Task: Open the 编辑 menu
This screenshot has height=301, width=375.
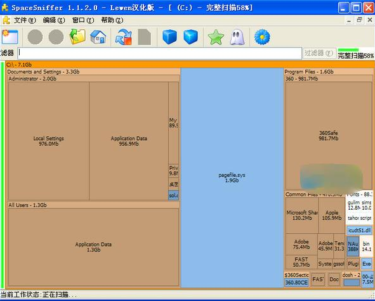Action: (x=54, y=20)
